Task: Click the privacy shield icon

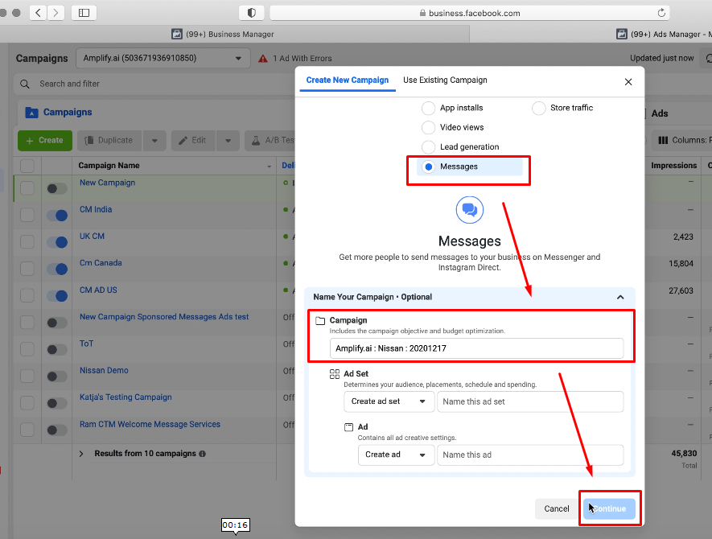Action: click(252, 13)
